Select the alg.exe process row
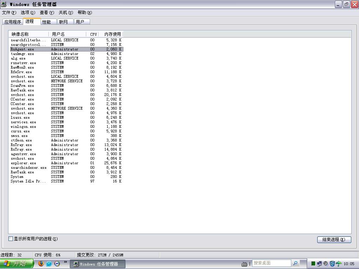This screenshot has width=359, height=269. tap(66, 58)
